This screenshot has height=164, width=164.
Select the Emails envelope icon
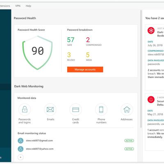[50, 109]
